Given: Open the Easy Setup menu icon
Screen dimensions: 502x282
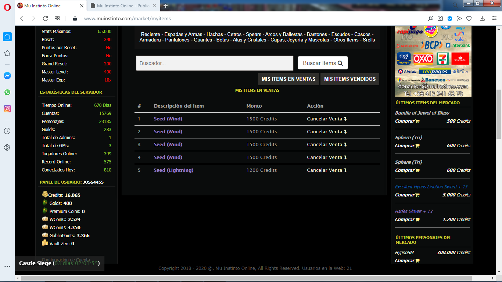Looking at the screenshot, I should pyautogui.click(x=494, y=18).
